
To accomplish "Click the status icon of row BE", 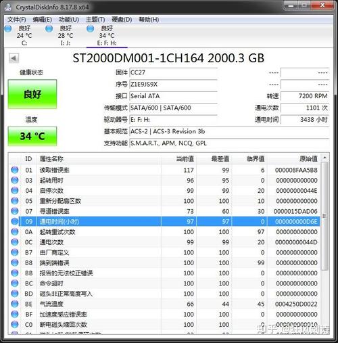I will pos(15,304).
